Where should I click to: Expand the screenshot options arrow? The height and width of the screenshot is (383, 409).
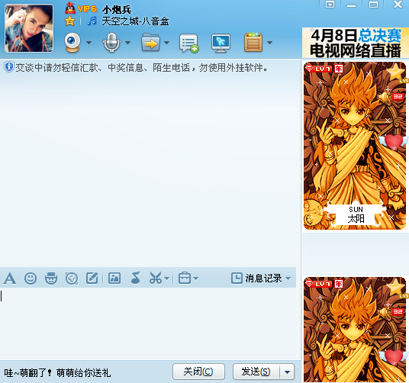click(167, 278)
